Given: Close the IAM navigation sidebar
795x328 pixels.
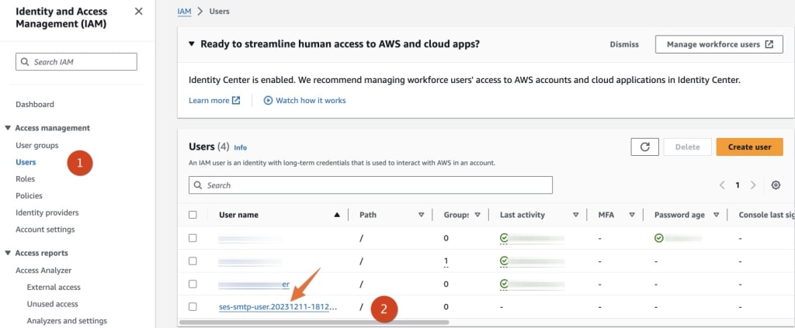Looking at the screenshot, I should point(138,12).
